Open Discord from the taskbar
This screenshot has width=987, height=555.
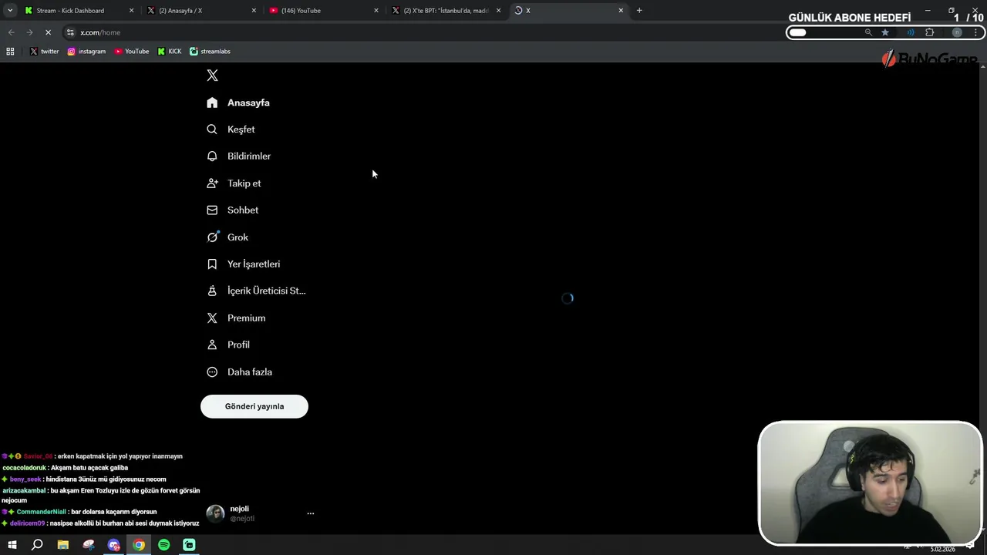tap(114, 545)
